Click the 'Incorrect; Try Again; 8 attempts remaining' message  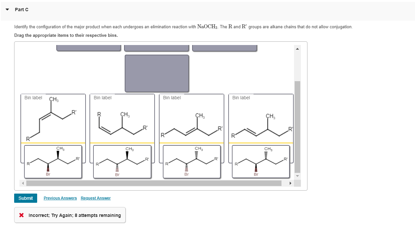tap(75, 215)
